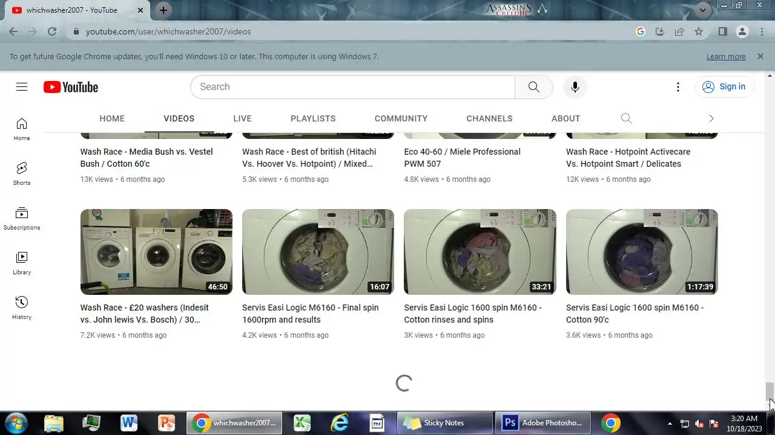Open Eco 40-60 Miele Professional video
775x435 pixels.
462,158
